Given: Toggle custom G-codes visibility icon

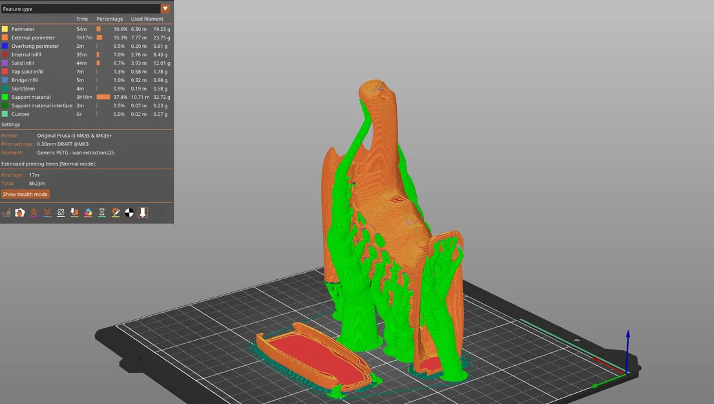Looking at the screenshot, I should click(116, 212).
